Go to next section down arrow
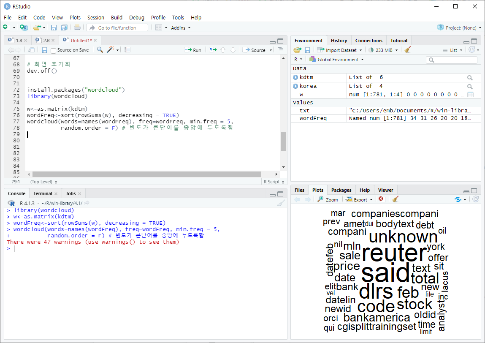This screenshot has width=485, height=343. coord(233,50)
